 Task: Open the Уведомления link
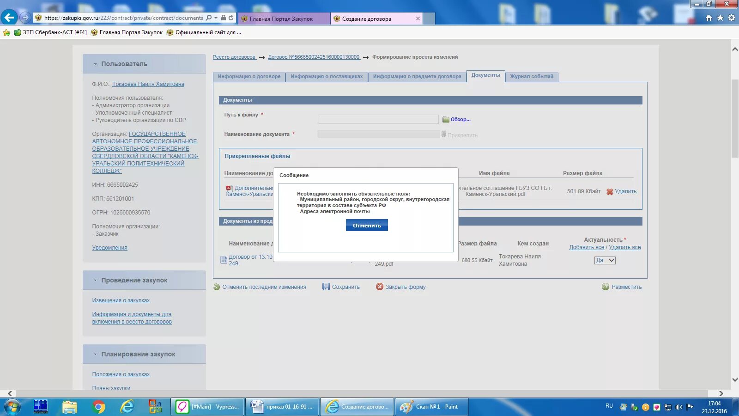tap(109, 248)
